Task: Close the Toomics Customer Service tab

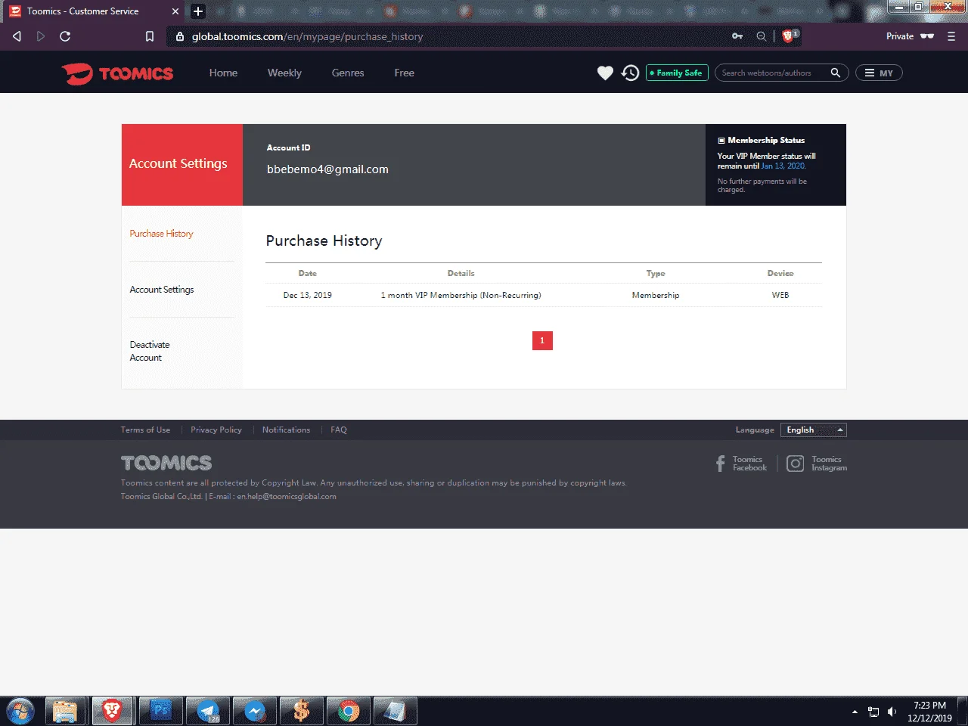Action: point(175,11)
